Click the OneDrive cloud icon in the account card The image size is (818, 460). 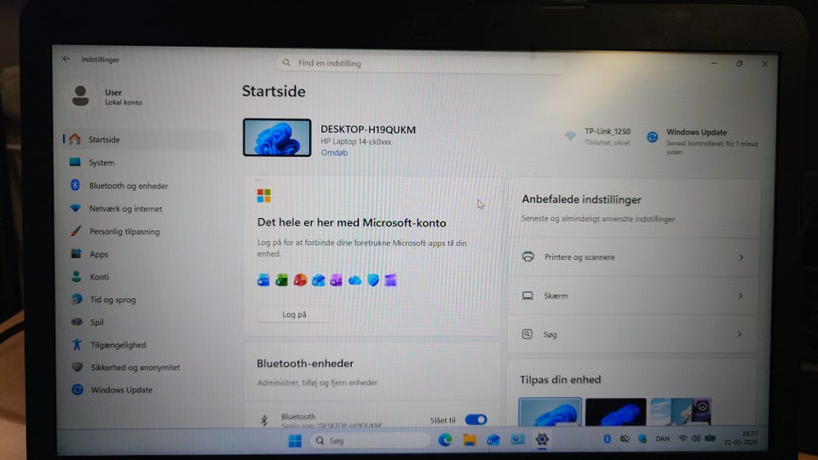354,280
